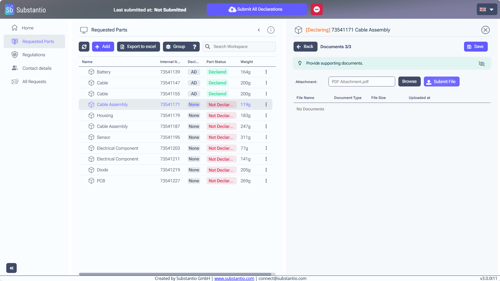The height and width of the screenshot is (281, 500).
Task: Click the horizontal scrollbar under the table
Action: tap(175, 274)
